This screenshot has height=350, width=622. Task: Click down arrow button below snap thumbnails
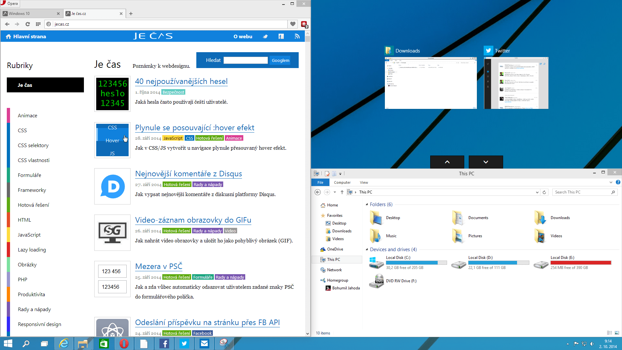[x=486, y=162]
